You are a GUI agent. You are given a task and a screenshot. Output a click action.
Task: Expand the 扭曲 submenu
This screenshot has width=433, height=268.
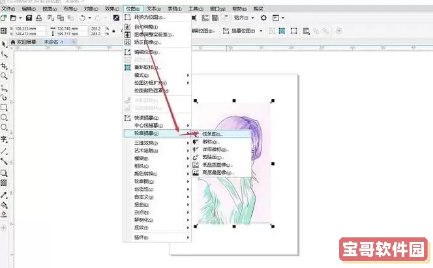157,205
